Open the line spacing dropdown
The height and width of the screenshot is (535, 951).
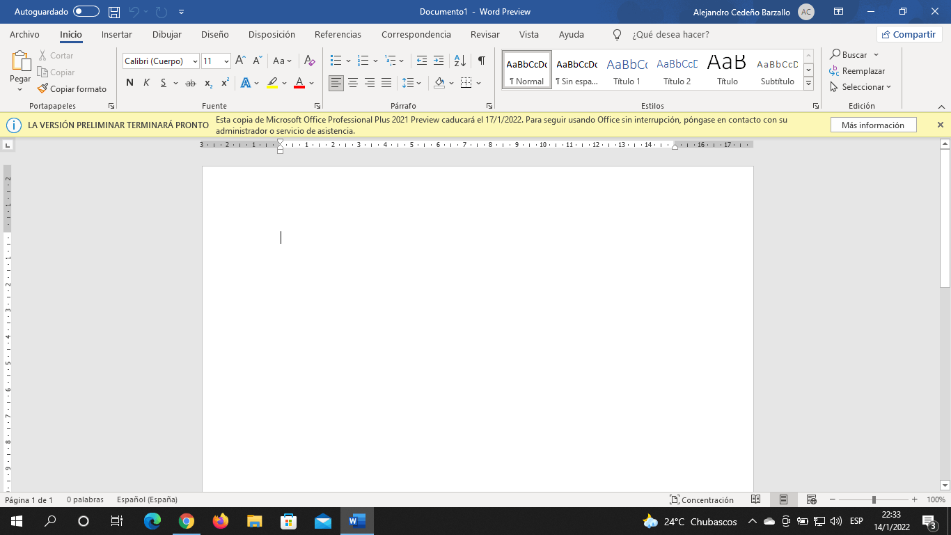(x=412, y=83)
